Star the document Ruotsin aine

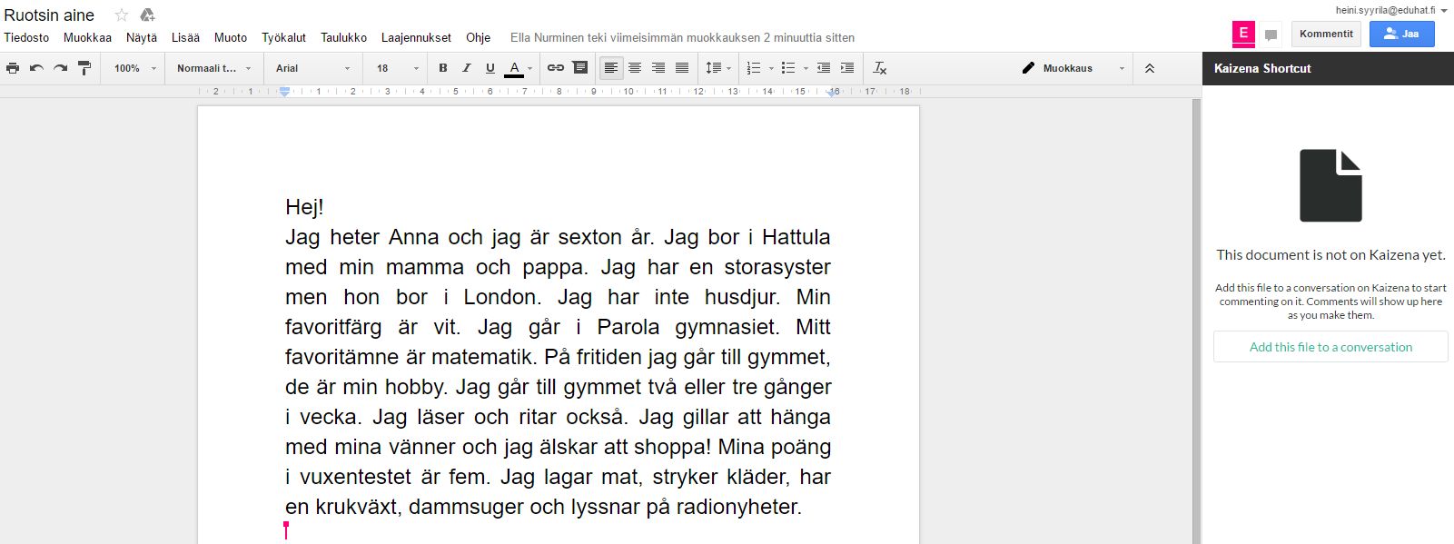pos(122,15)
